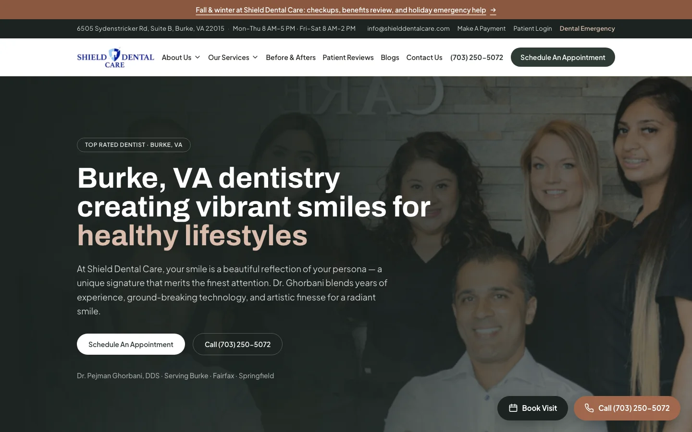Click the white Schedule An Appointment hero button

131,344
